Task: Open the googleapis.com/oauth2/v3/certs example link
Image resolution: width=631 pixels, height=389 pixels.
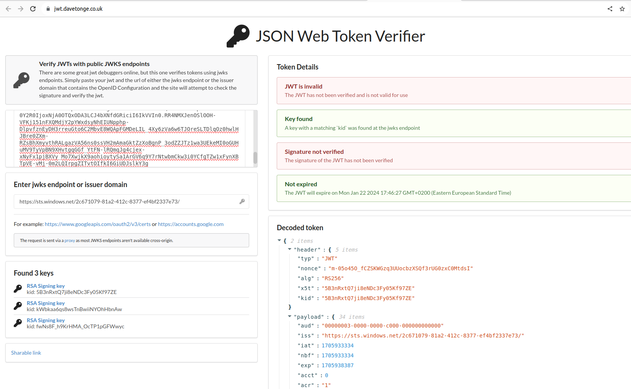Action: click(x=97, y=224)
